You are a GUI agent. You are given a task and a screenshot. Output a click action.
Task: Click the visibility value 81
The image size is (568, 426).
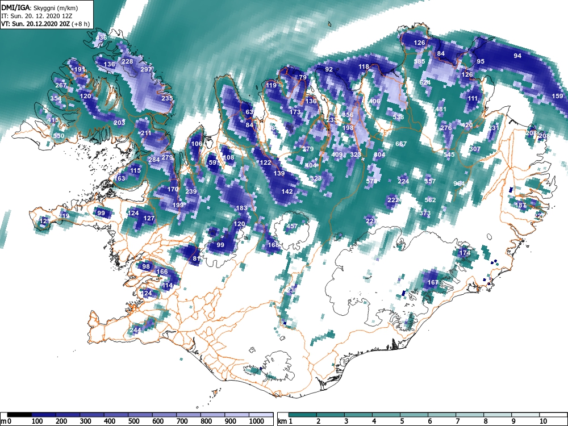coord(197,258)
